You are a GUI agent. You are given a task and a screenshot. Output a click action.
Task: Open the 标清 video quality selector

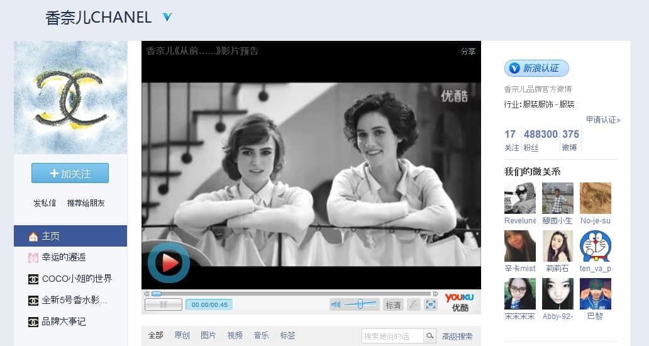tap(393, 304)
